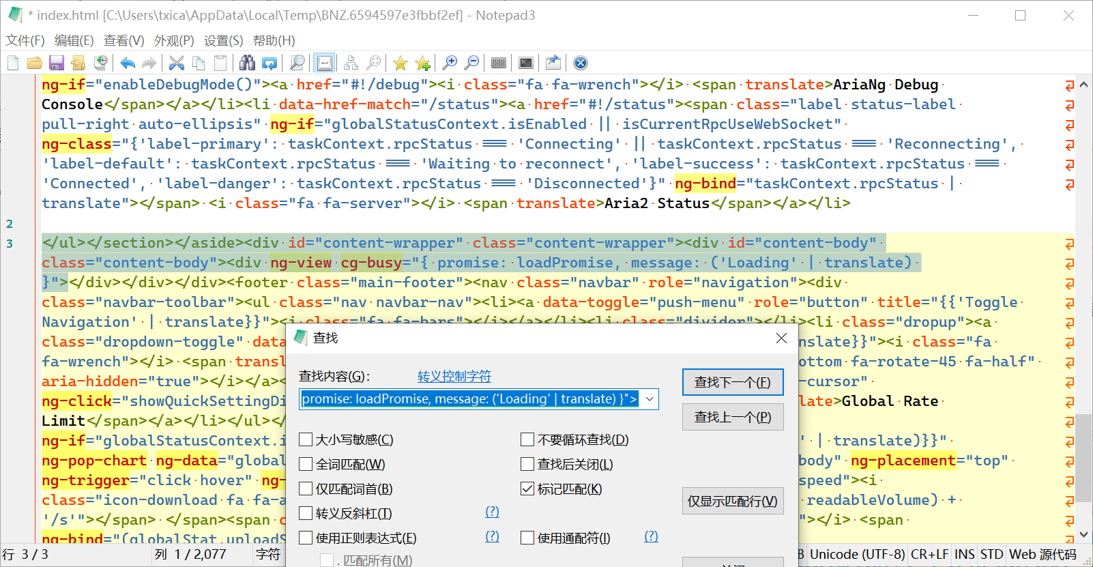1093x567 pixels.
Task: Click Unicode (UTF-8) encoding in status bar
Action: (x=857, y=555)
